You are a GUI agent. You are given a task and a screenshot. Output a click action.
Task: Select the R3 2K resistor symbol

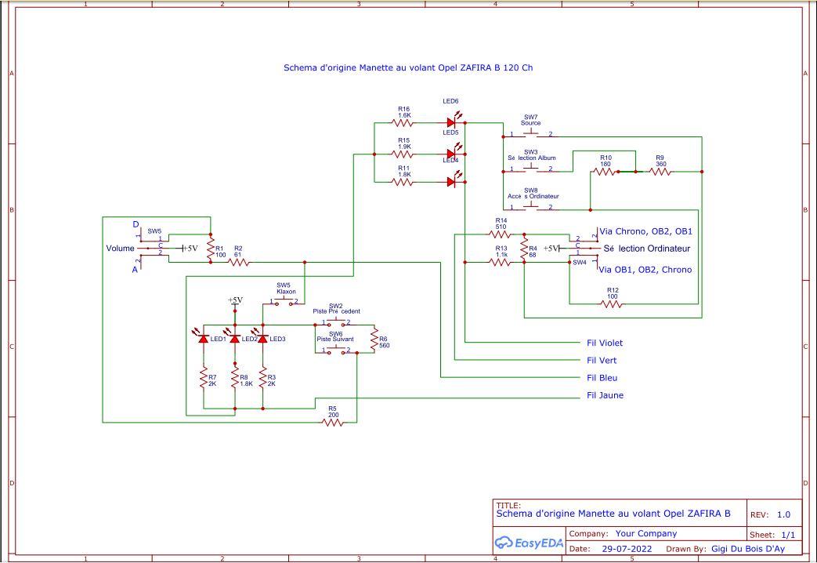coord(262,378)
